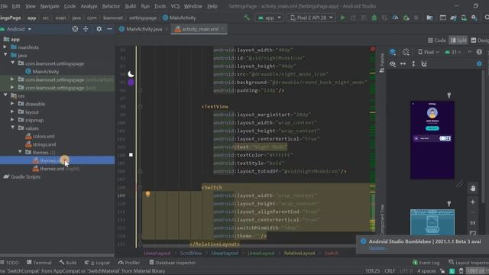
Task: Click ScrollView in breadcrumb bar
Action: (190, 253)
